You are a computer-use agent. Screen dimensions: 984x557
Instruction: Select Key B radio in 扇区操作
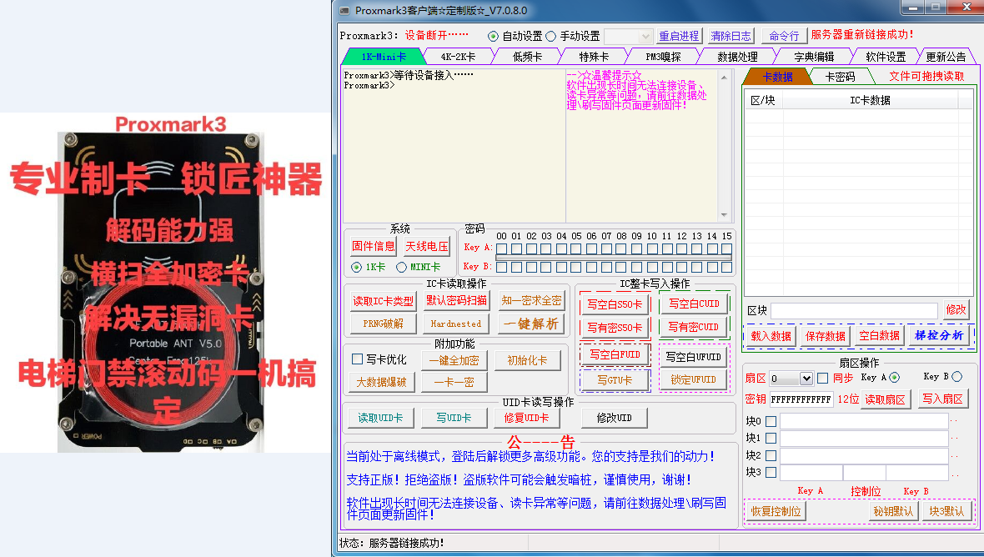click(x=957, y=376)
